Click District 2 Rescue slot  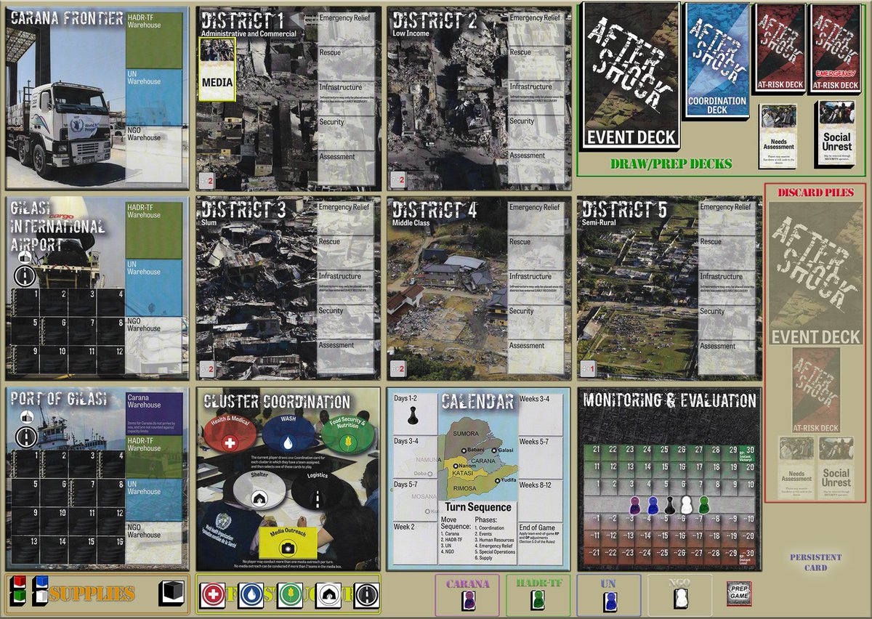[537, 62]
